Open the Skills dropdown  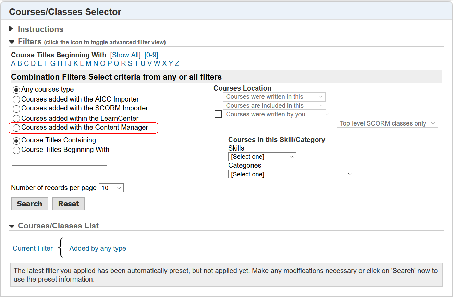(262, 157)
